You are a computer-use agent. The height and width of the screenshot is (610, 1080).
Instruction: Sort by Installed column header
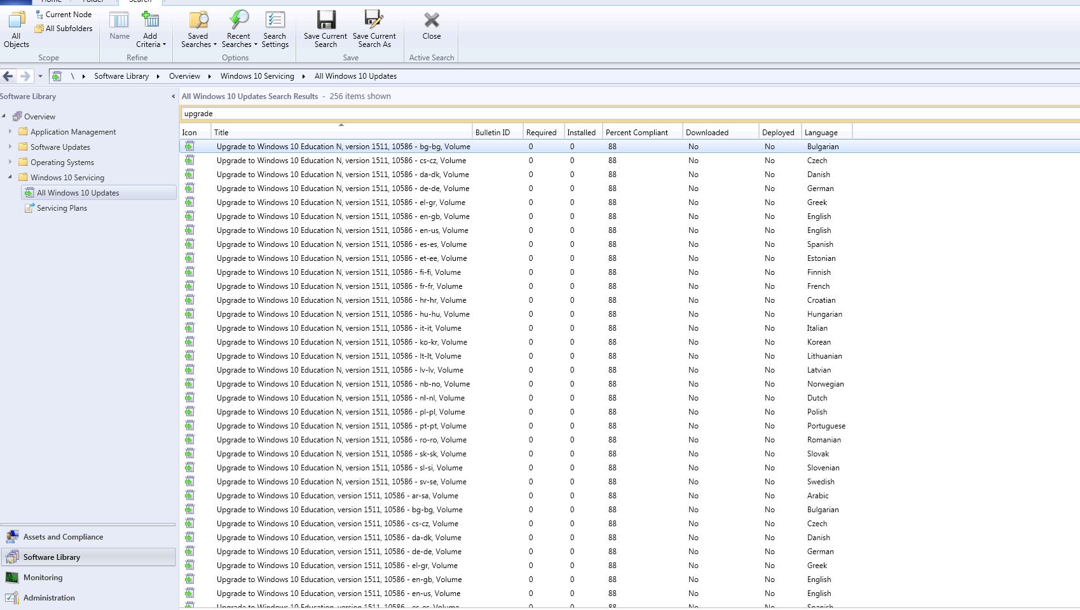point(583,132)
